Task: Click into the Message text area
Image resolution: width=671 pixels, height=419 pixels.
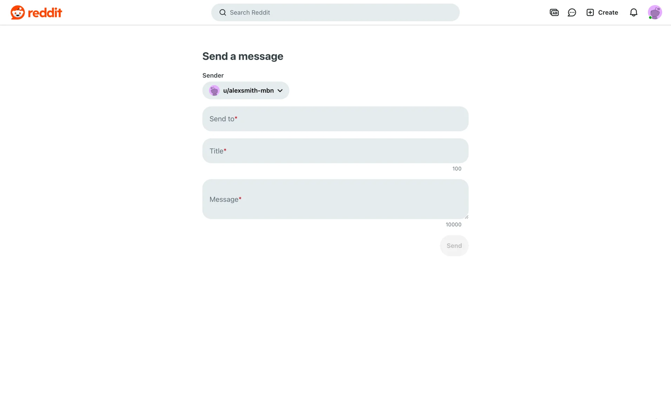Action: tap(335, 199)
